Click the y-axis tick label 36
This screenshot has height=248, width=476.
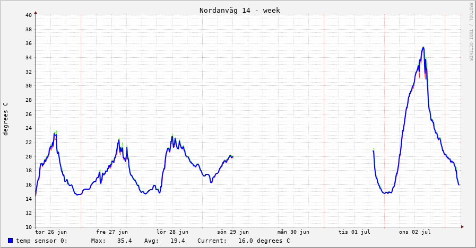29,43
